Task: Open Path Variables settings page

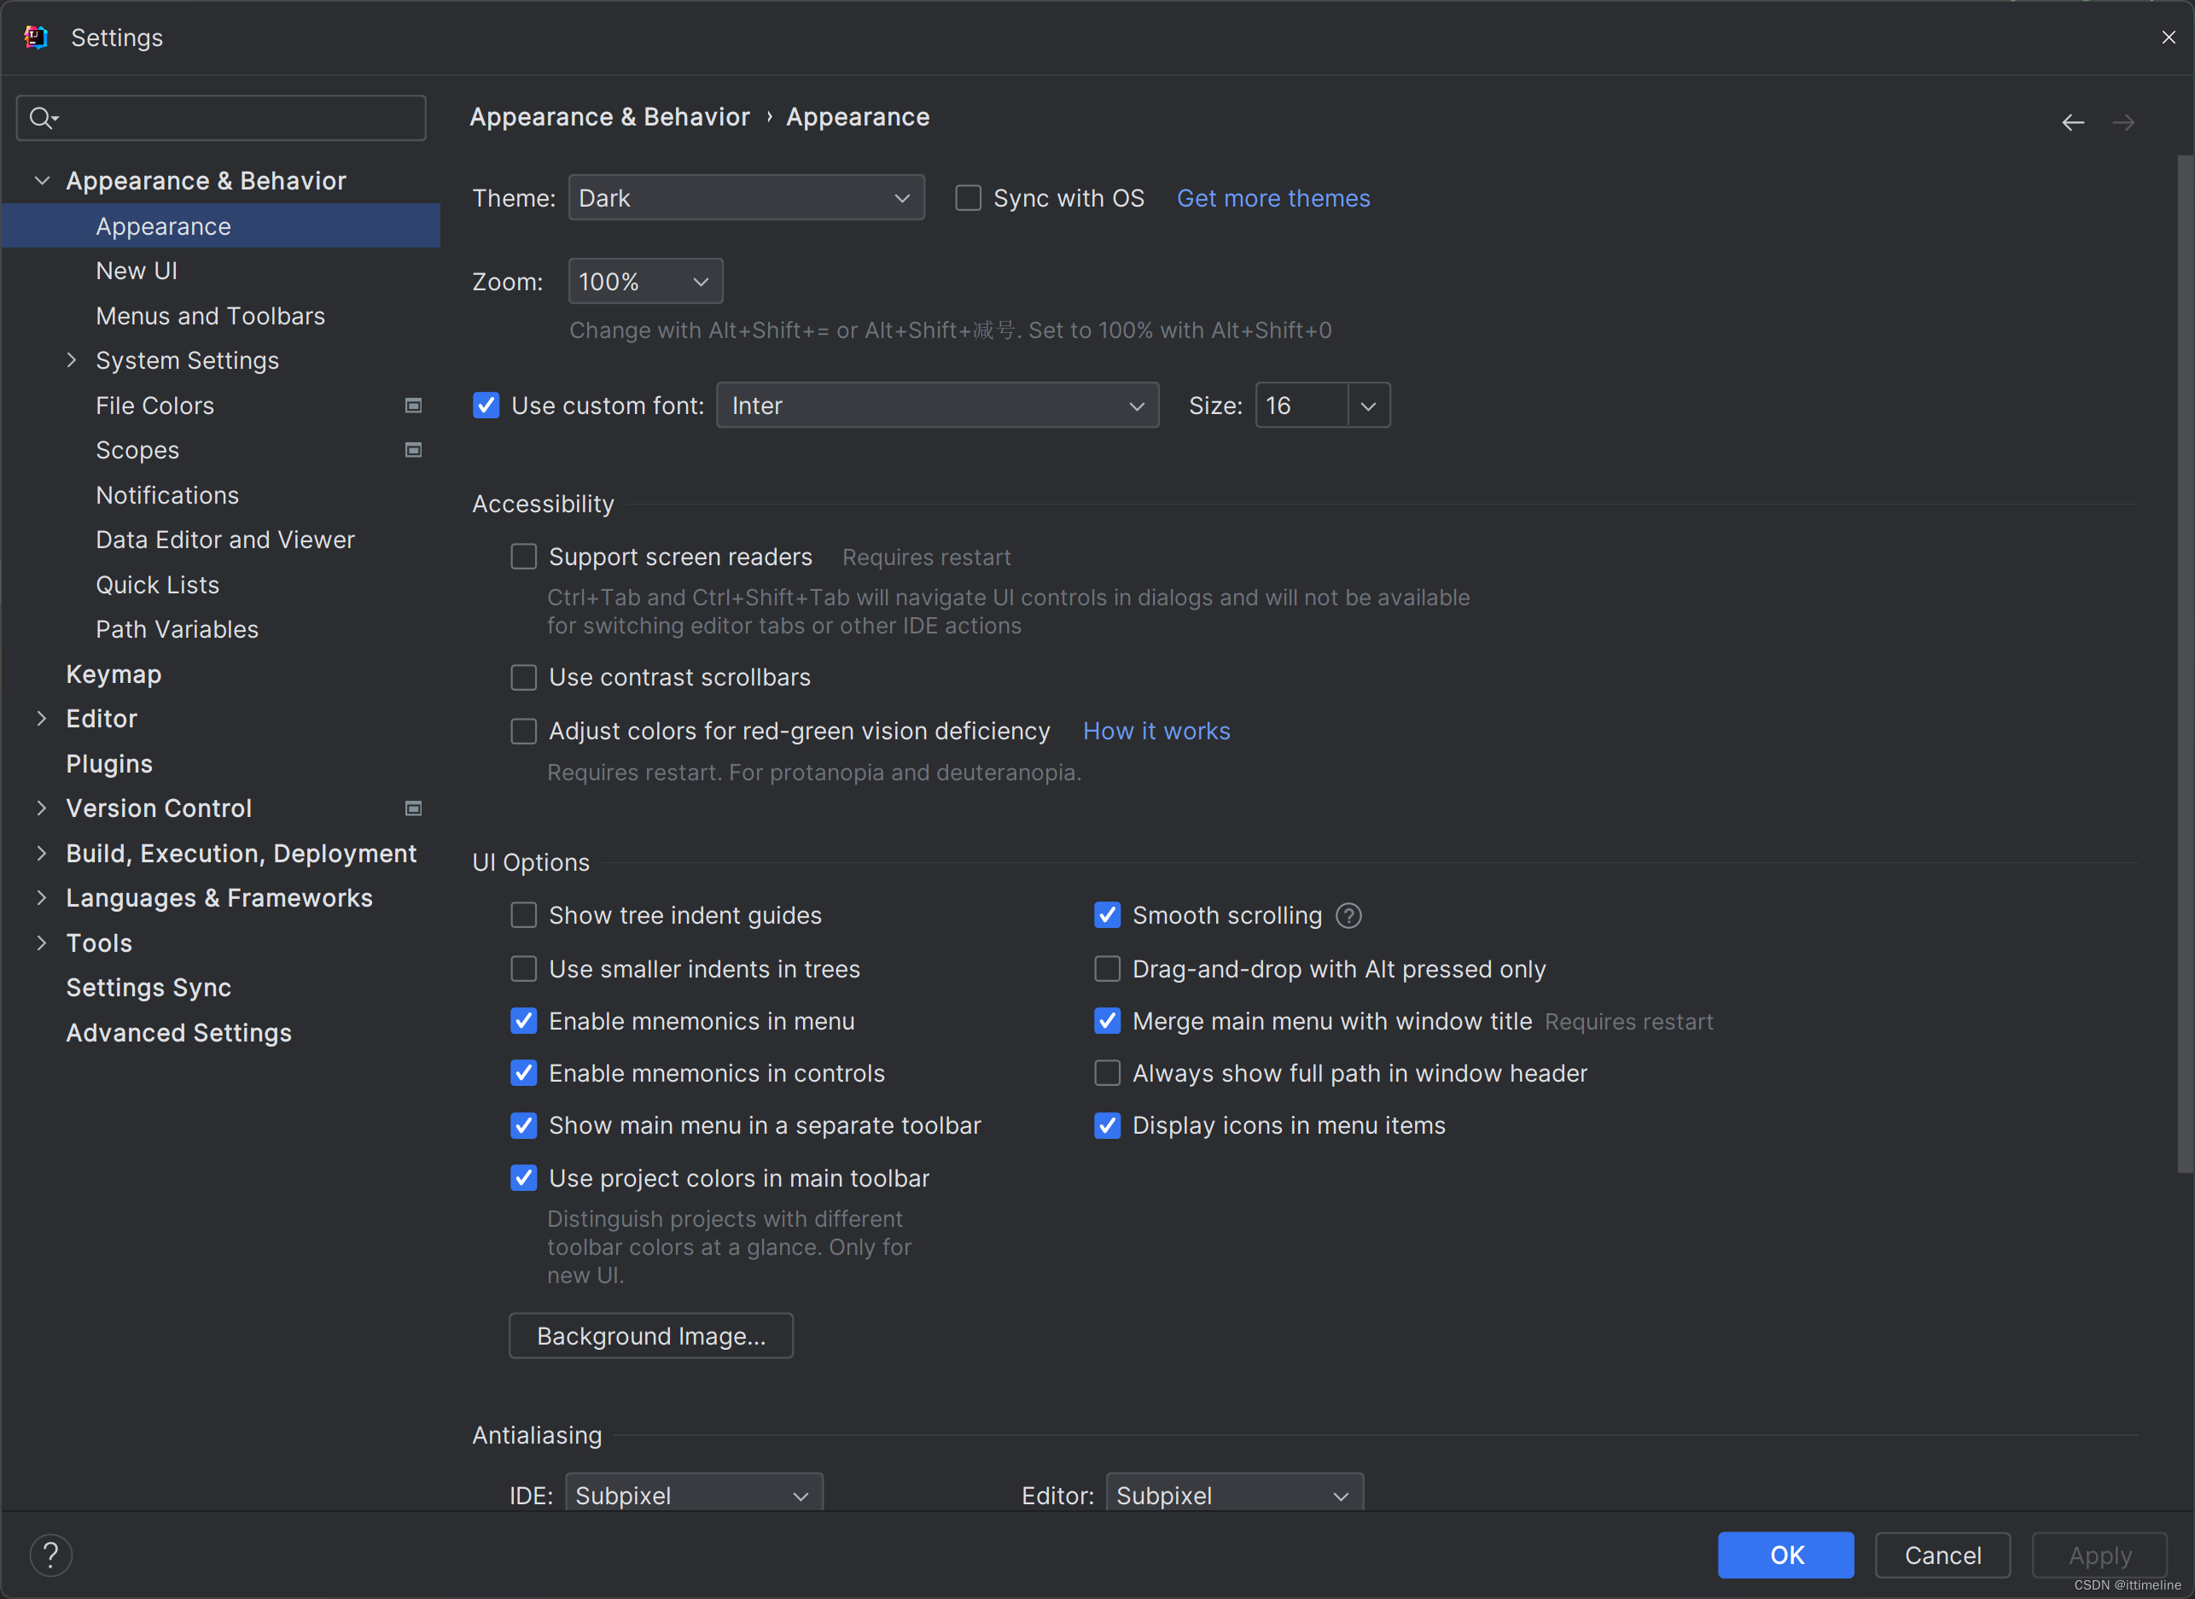Action: (x=178, y=629)
